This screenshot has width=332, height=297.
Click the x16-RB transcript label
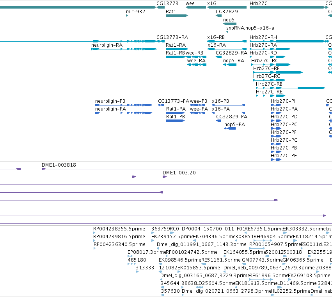pyautogui.click(x=216, y=37)
